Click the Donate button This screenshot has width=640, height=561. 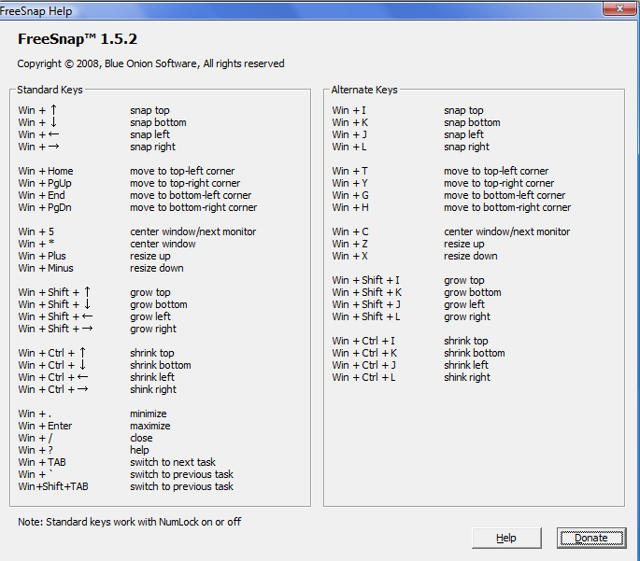point(591,539)
